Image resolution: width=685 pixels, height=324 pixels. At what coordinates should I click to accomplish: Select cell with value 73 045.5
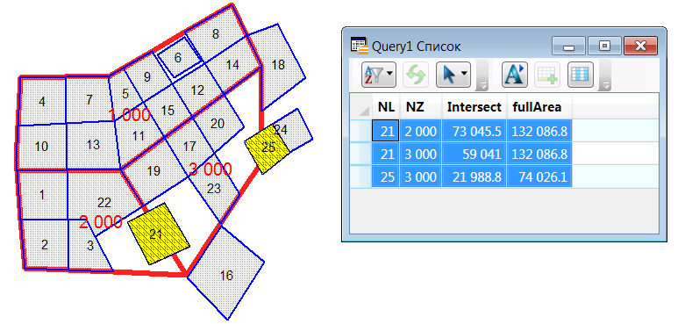point(474,131)
